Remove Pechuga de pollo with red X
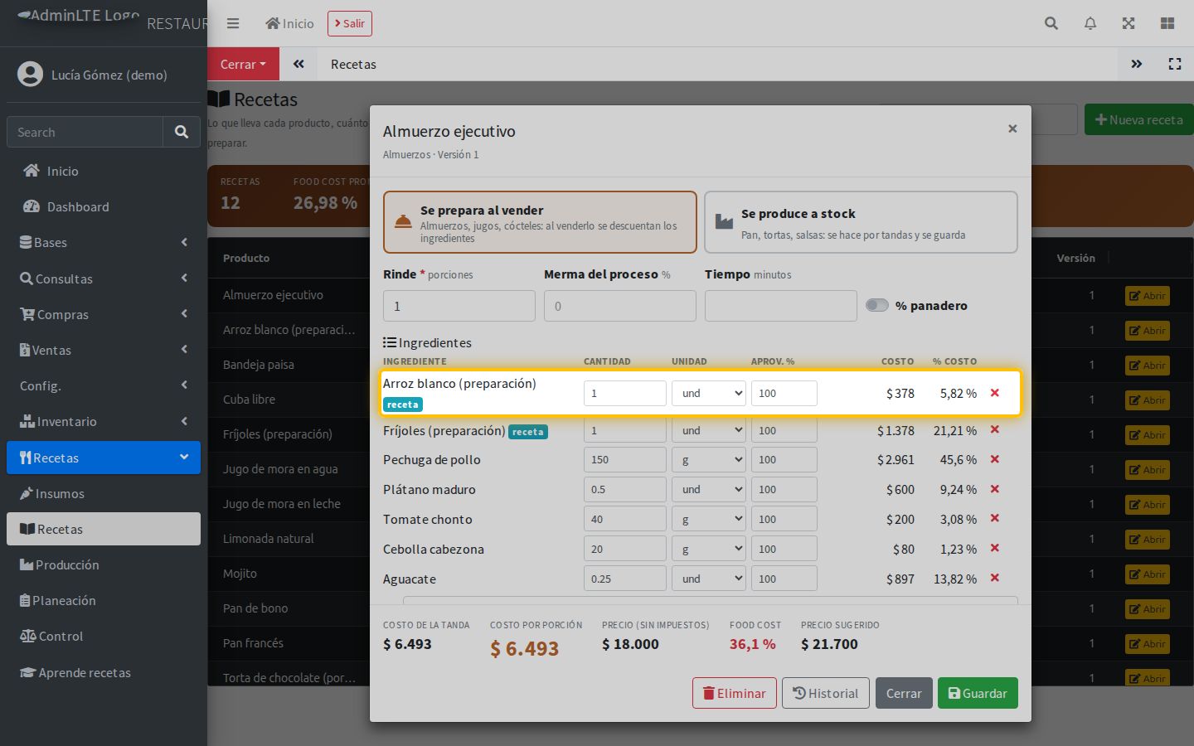This screenshot has width=1194, height=746. point(995,459)
